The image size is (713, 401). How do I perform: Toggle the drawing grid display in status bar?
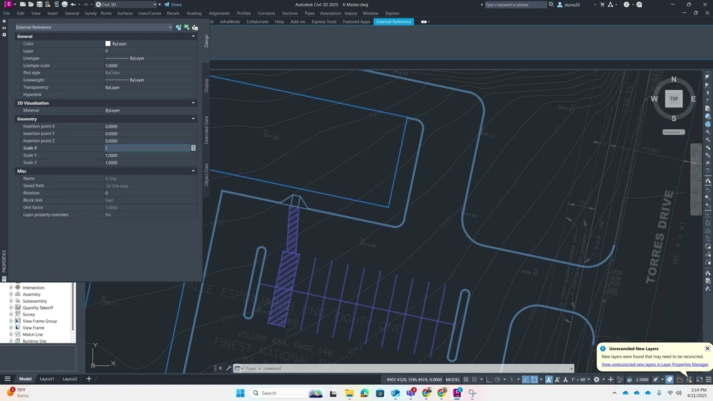click(466, 380)
